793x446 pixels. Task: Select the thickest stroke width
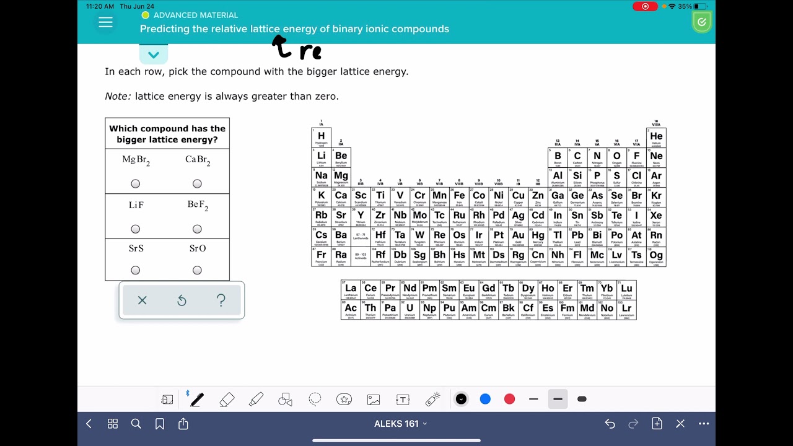(582, 400)
